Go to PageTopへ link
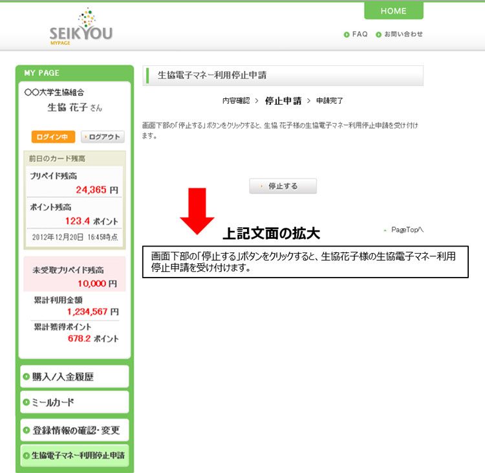 [x=407, y=230]
